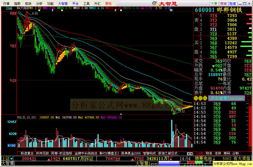Click sell level 5 price 374
Screen dimensions: 253x167
coord(213,15)
